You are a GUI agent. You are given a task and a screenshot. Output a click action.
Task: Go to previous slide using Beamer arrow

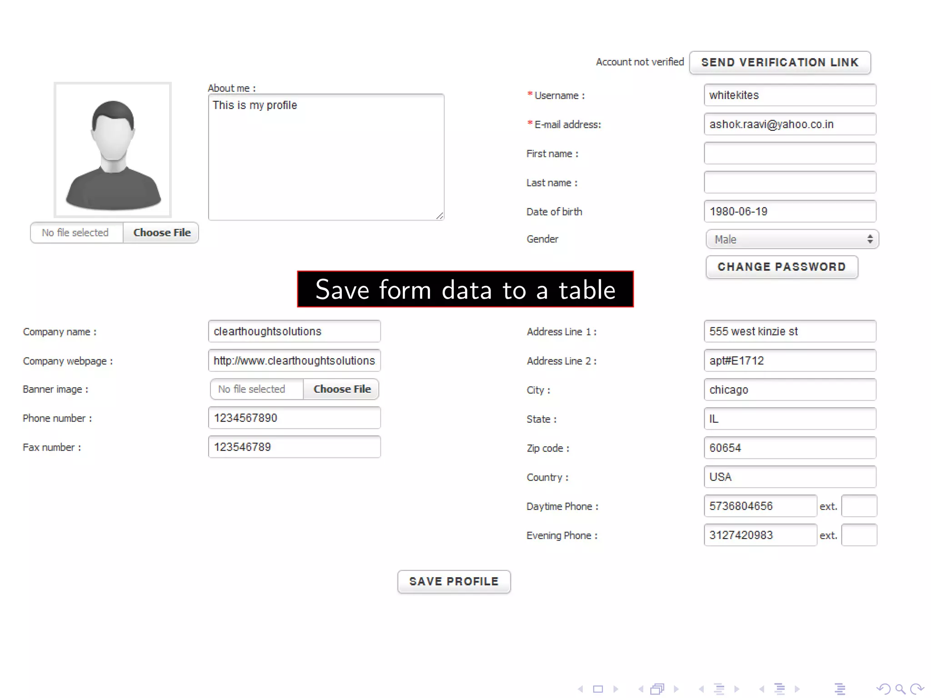tap(581, 689)
